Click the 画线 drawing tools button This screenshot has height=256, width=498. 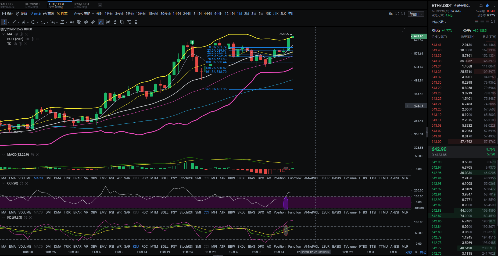pos(35,14)
